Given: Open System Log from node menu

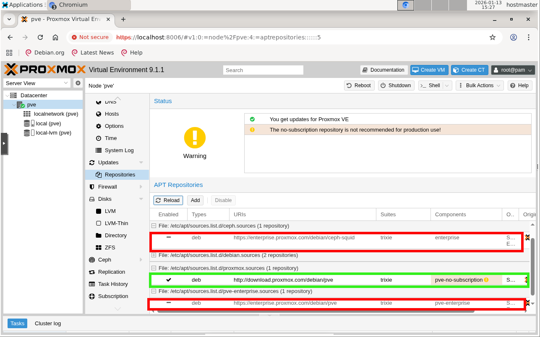Looking at the screenshot, I should tap(119, 150).
